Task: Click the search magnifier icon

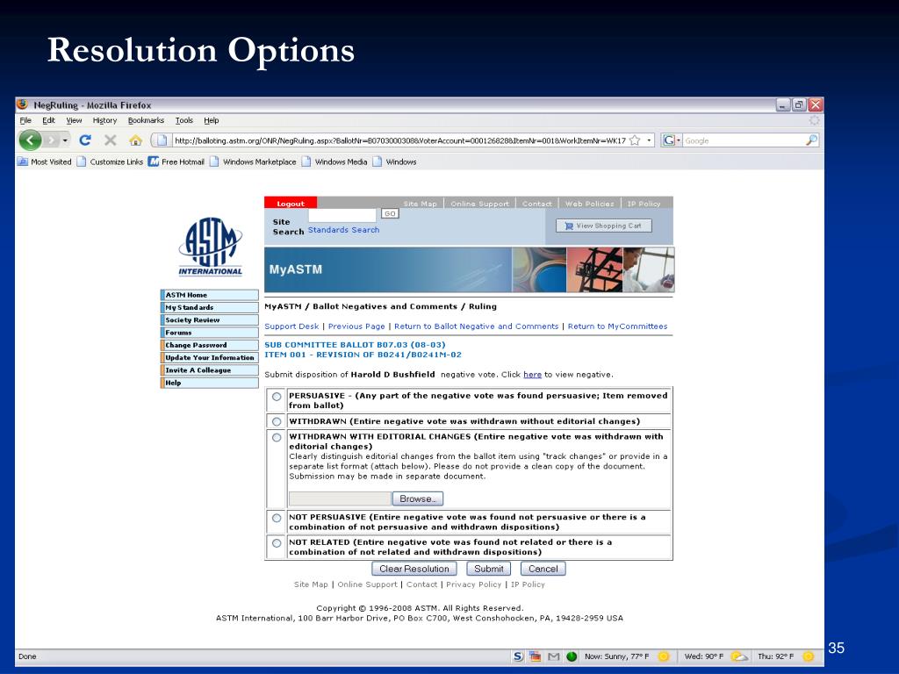Action: [x=811, y=140]
